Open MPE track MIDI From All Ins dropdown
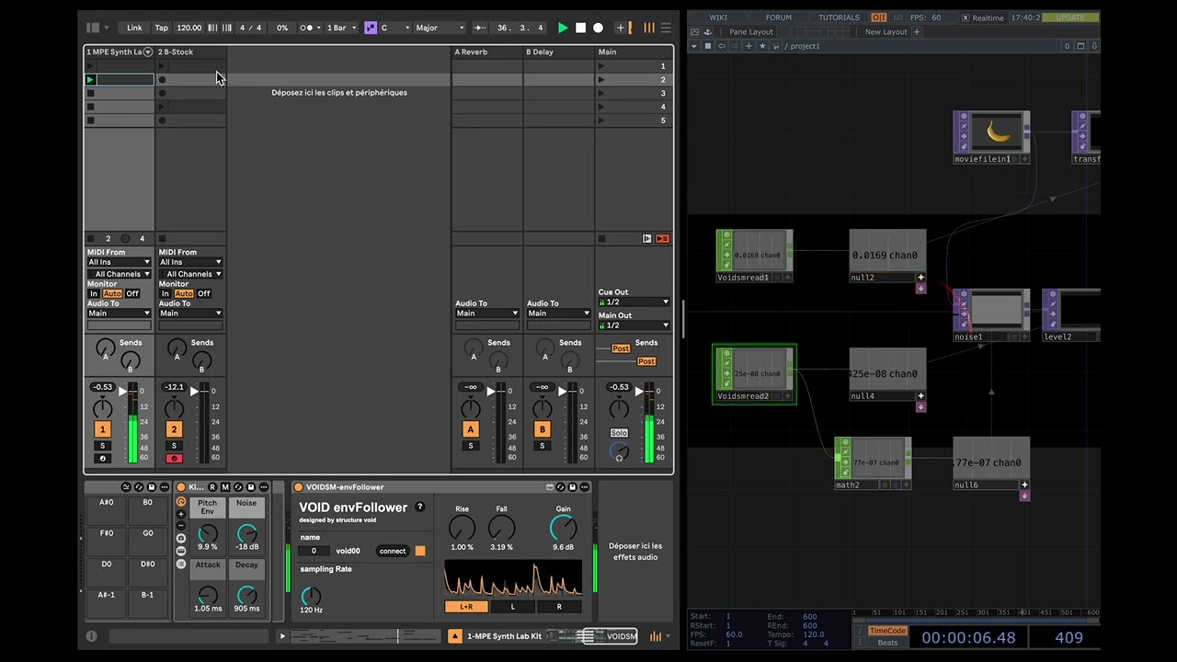1177x662 pixels. (x=119, y=262)
